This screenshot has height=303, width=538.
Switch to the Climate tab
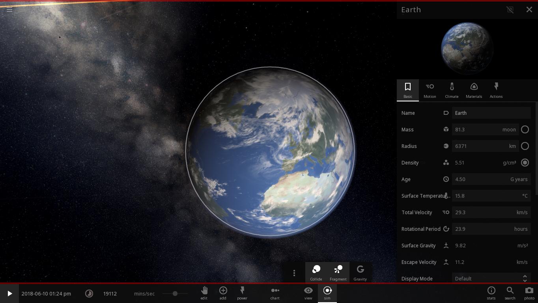(452, 90)
